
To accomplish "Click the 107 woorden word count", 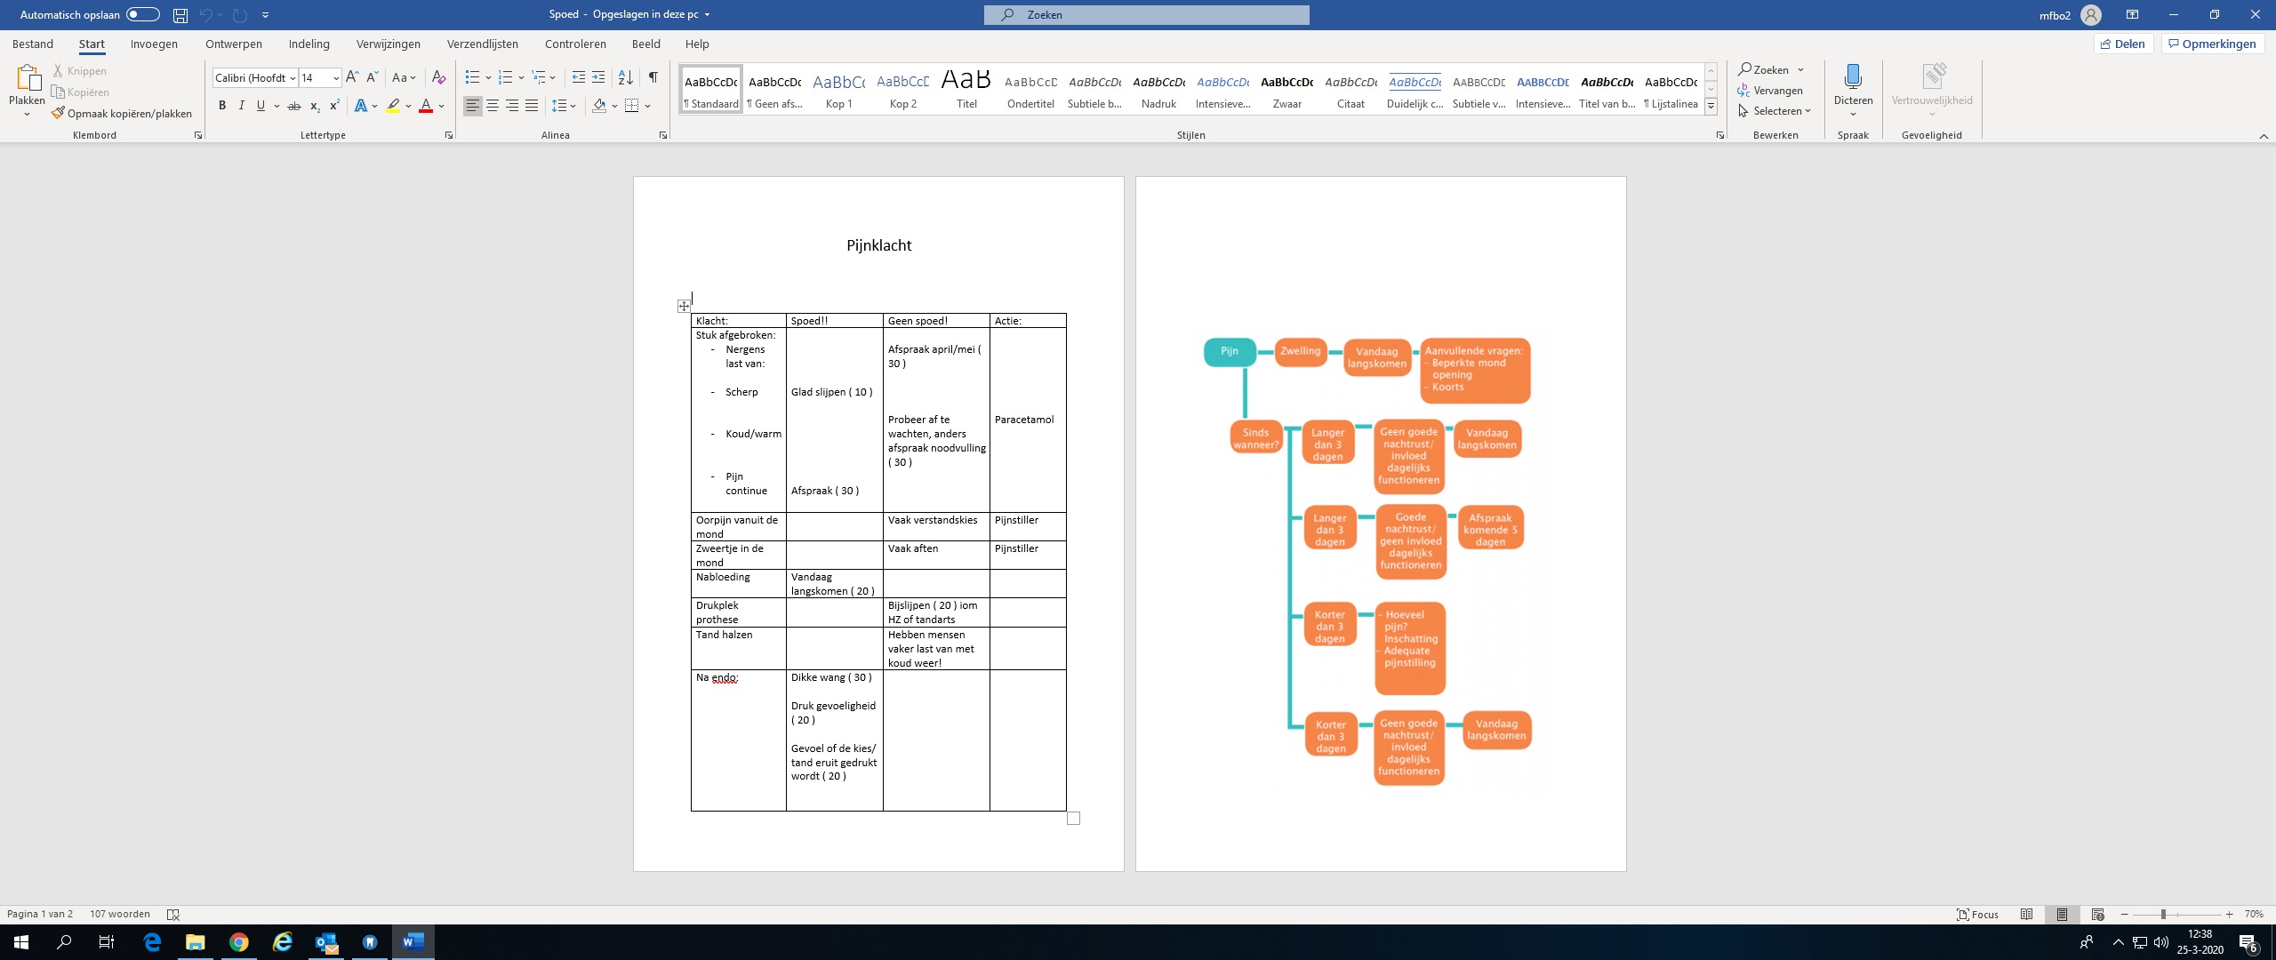I will [120, 914].
